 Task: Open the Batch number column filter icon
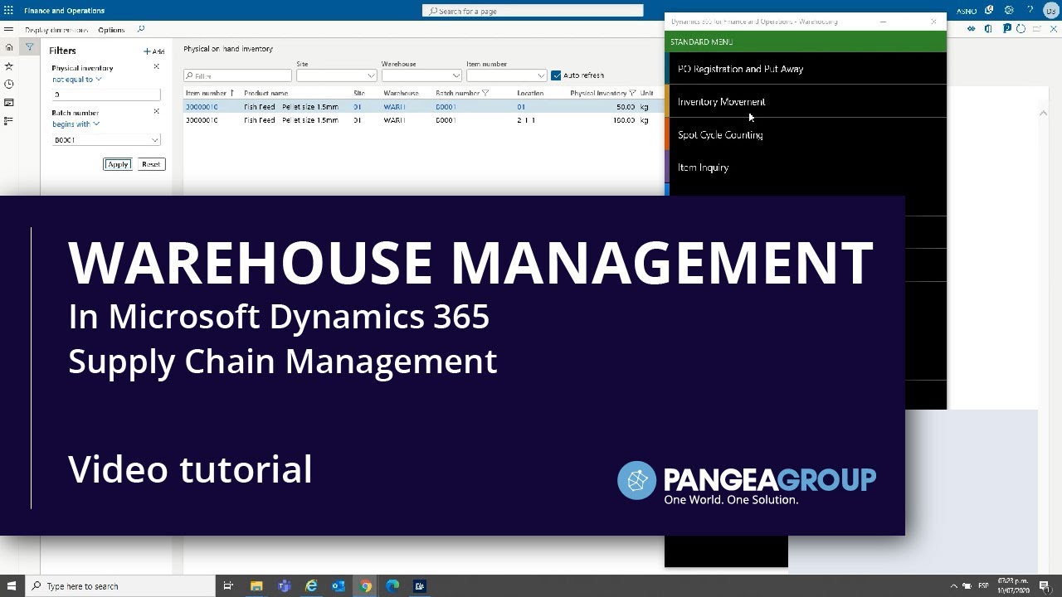pos(485,93)
